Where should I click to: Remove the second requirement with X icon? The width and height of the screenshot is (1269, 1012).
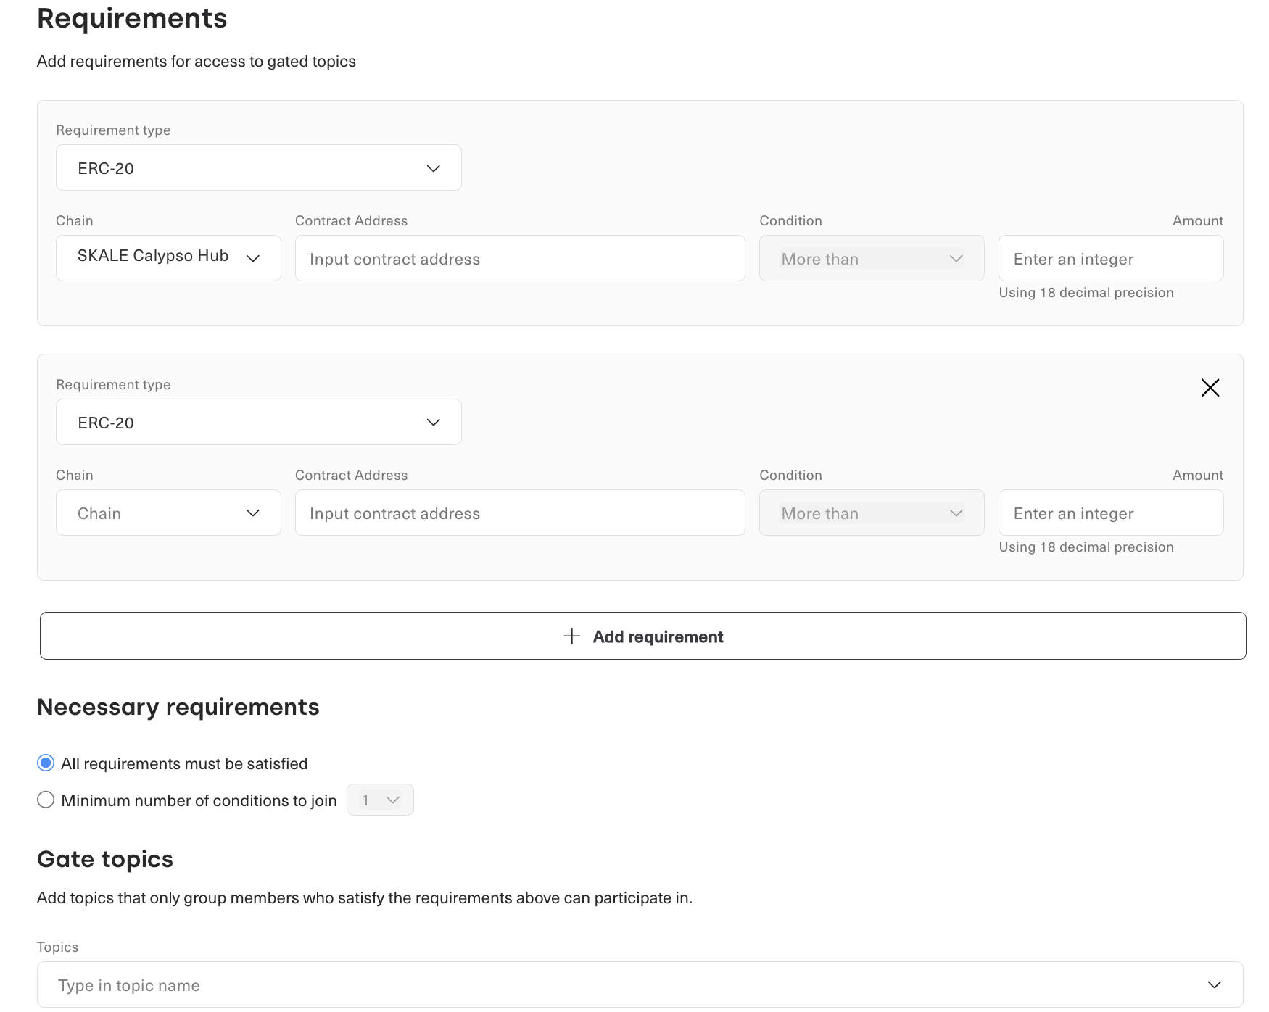point(1210,388)
